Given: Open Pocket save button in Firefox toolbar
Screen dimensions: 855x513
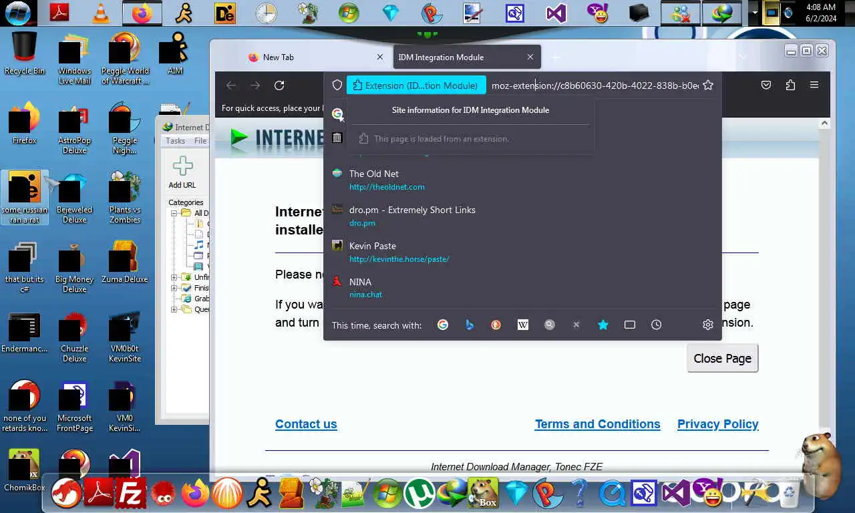Looking at the screenshot, I should [x=766, y=85].
